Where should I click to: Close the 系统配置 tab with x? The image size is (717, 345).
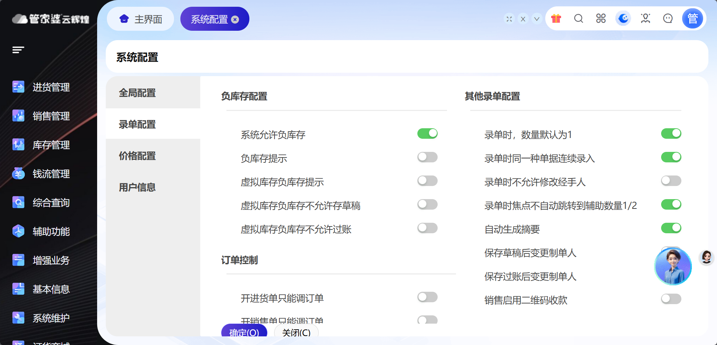click(x=235, y=19)
